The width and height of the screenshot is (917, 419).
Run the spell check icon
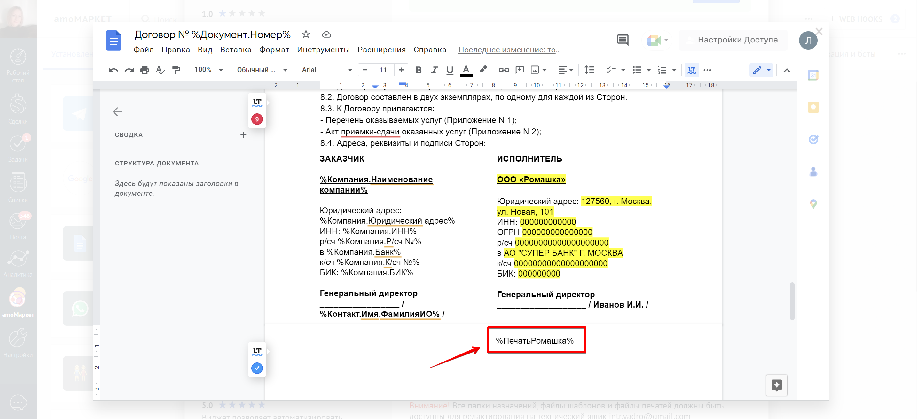pyautogui.click(x=161, y=70)
